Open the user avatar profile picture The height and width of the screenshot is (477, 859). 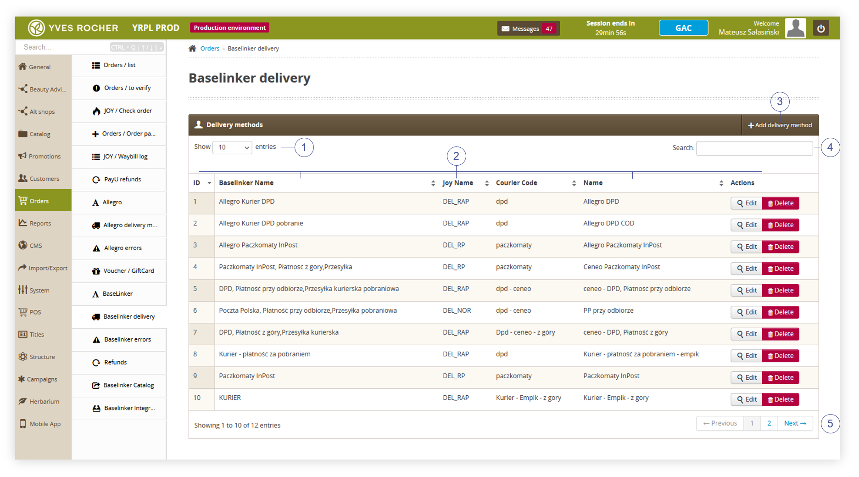[x=795, y=28]
